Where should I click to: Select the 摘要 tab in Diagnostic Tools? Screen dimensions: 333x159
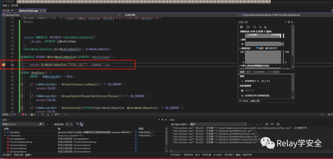pos(242,72)
